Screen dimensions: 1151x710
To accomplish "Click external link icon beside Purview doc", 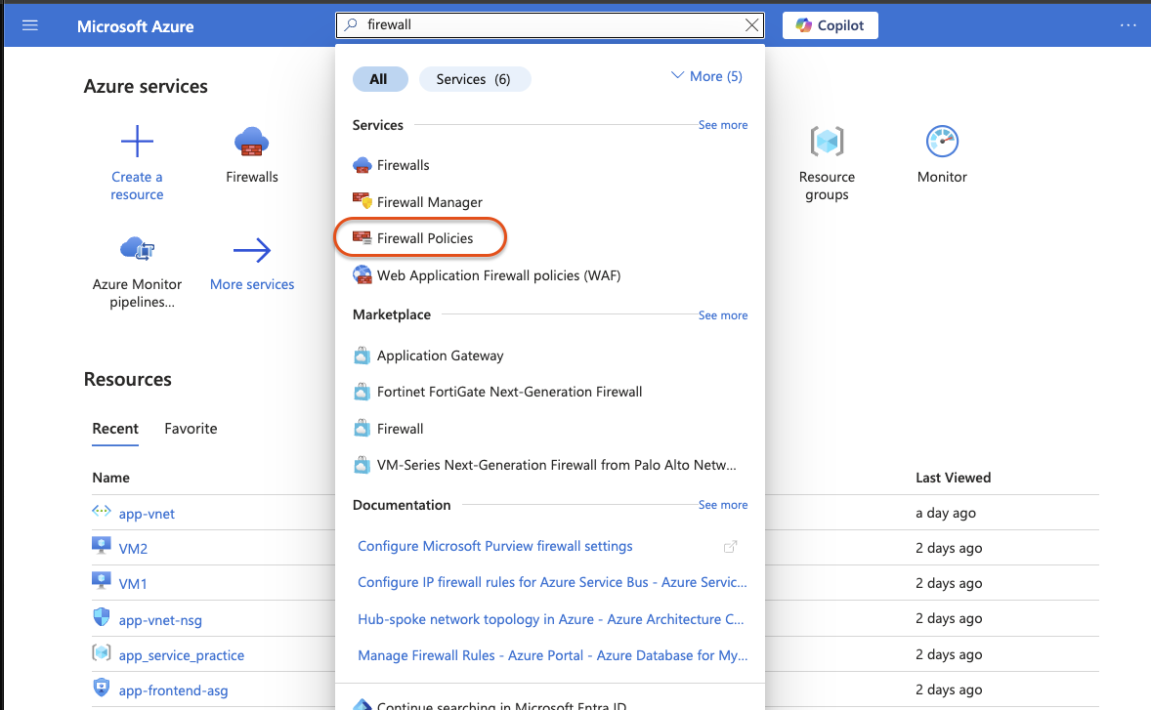I will pos(731,547).
